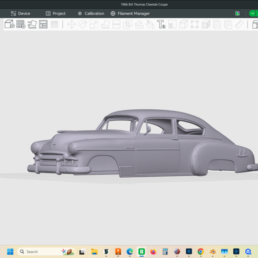Select the paint bucket color painting tool

[x=150, y=24]
